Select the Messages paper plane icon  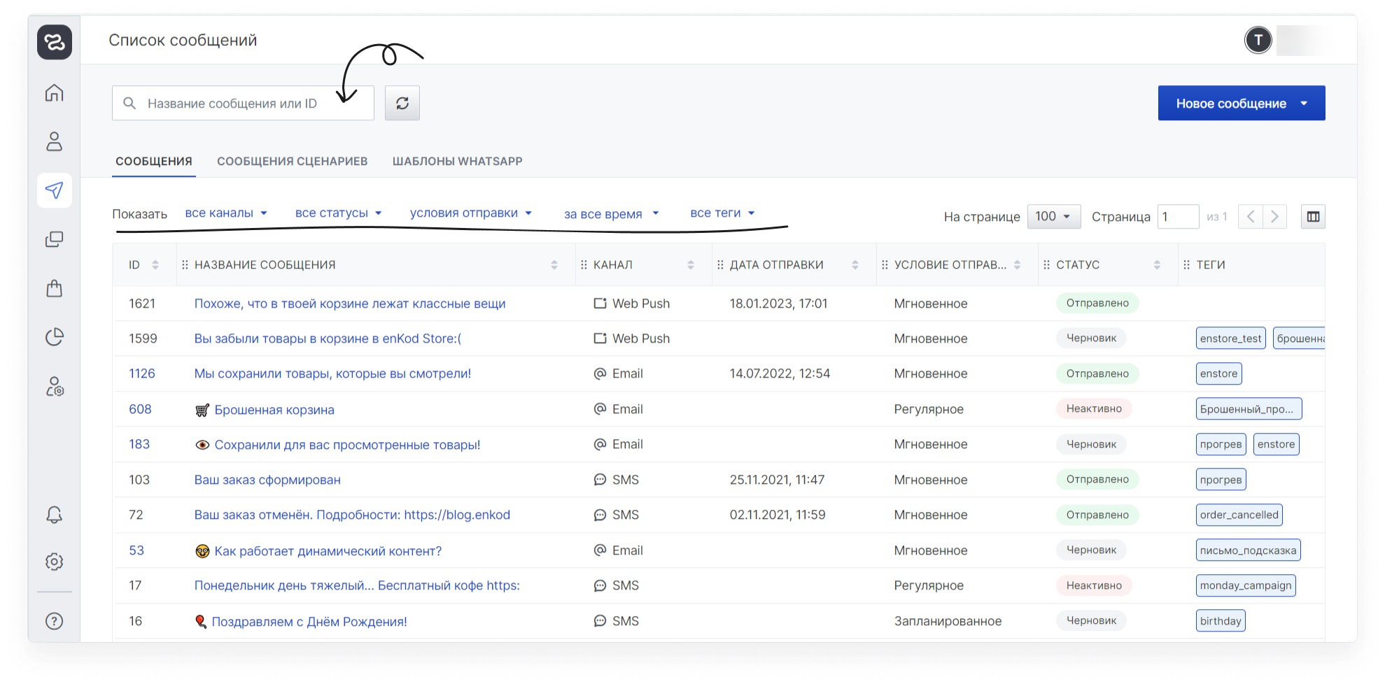[55, 190]
